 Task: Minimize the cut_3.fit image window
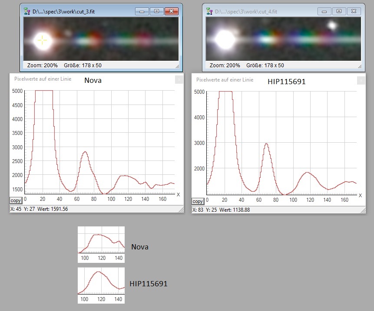[142, 11]
